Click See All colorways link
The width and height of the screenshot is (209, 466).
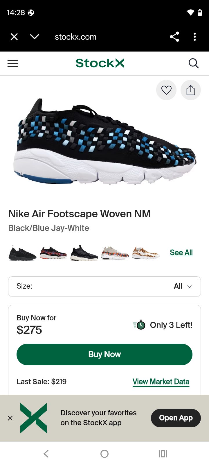tap(181, 253)
